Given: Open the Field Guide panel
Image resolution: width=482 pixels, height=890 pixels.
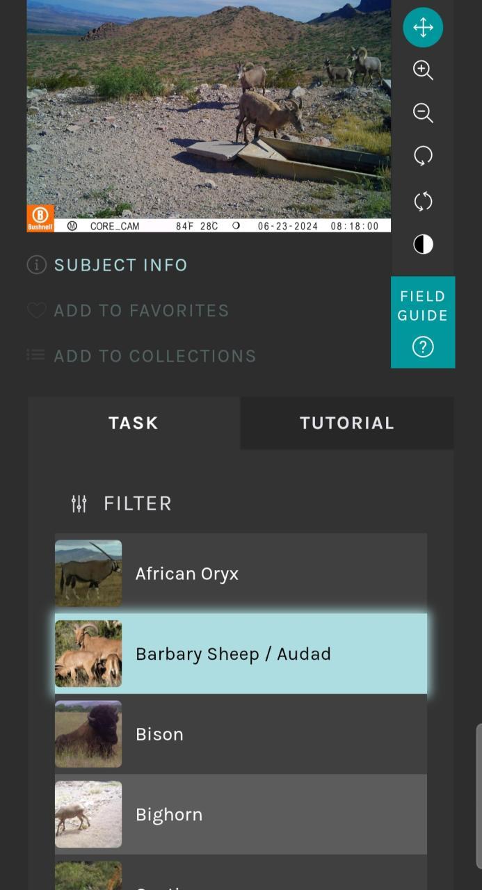Looking at the screenshot, I should [x=423, y=322].
